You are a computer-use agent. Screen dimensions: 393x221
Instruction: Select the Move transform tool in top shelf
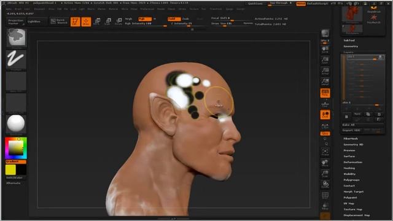pos(97,21)
